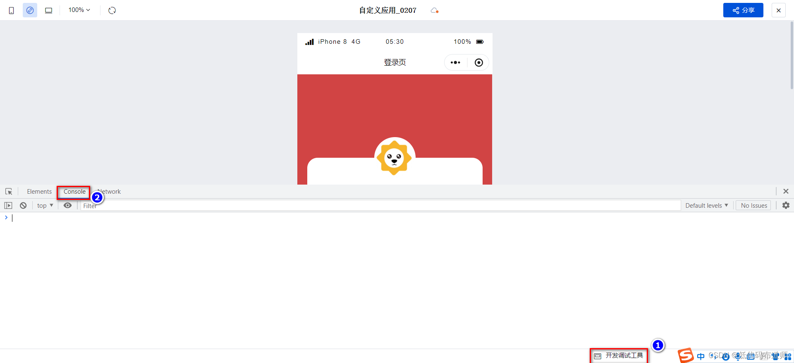Click the console prompt input line

(397, 218)
